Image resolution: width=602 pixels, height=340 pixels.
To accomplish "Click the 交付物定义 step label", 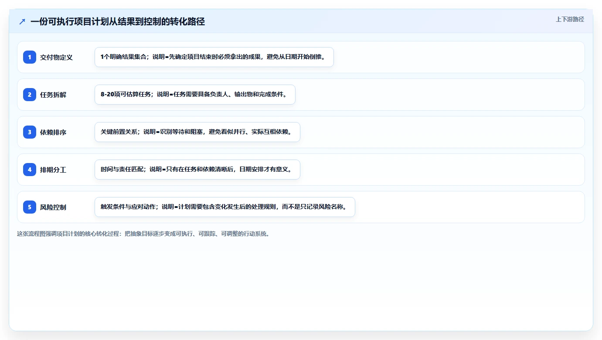I will (x=56, y=57).
